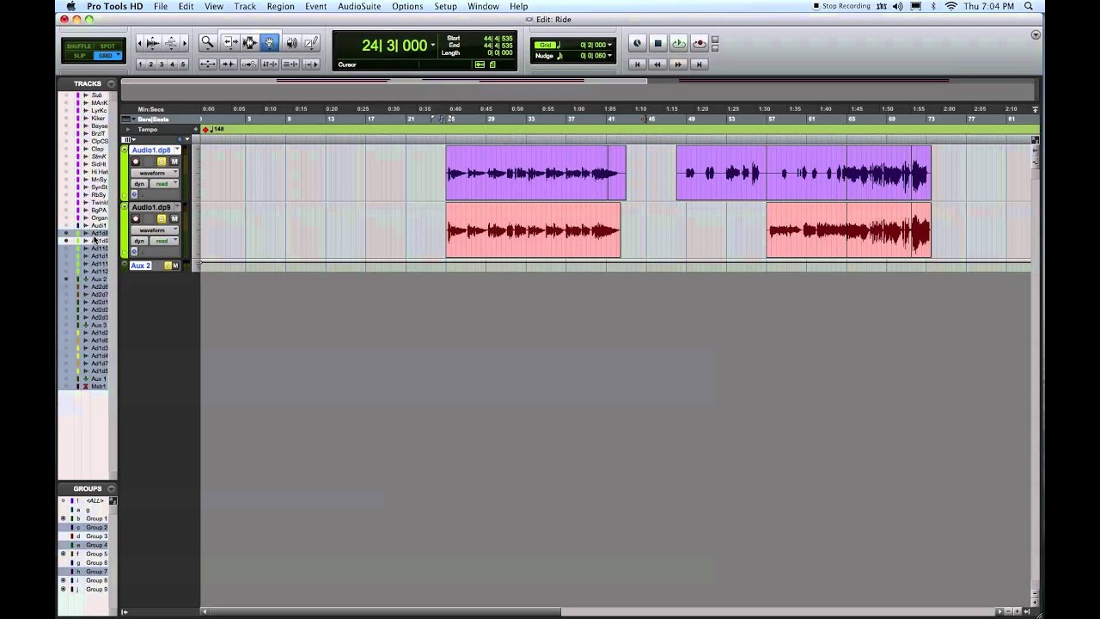The height and width of the screenshot is (619, 1100).
Task: Expand the Tempo ruler
Action: point(128,129)
